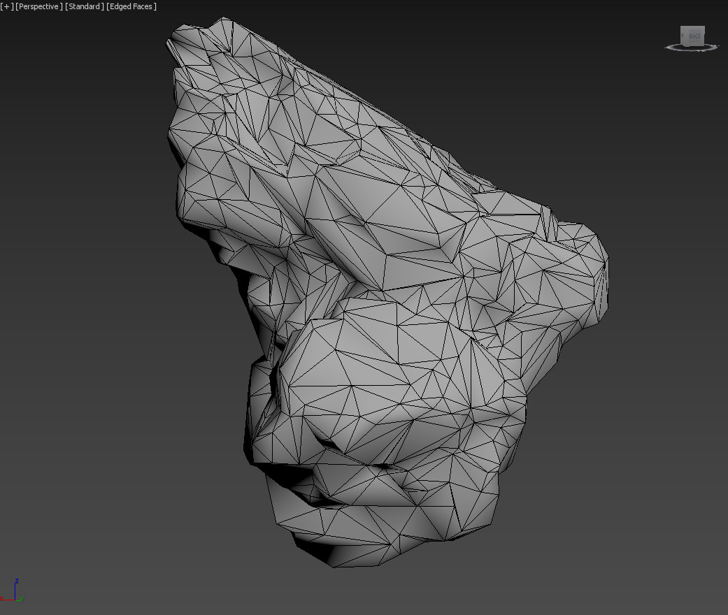Click the right edge of the ViewCube
The height and width of the screenshot is (615, 728).
704,35
